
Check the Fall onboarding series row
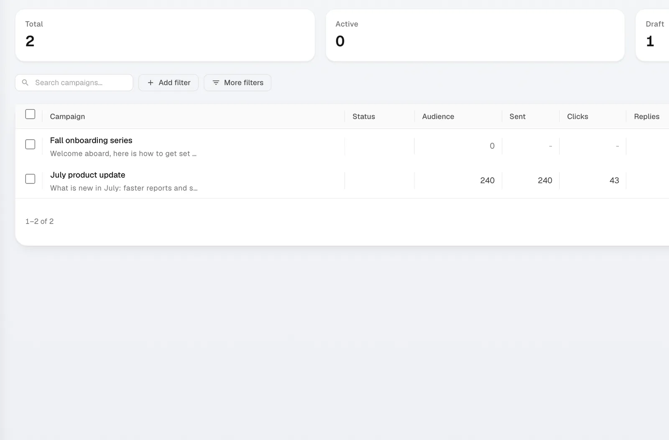(30, 144)
